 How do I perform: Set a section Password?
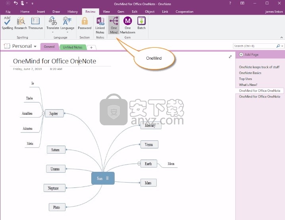point(85,23)
